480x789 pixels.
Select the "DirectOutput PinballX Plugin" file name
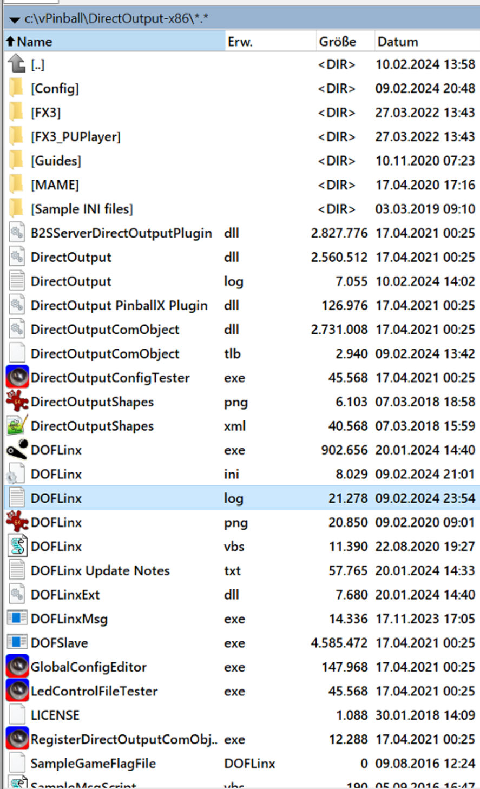point(119,305)
